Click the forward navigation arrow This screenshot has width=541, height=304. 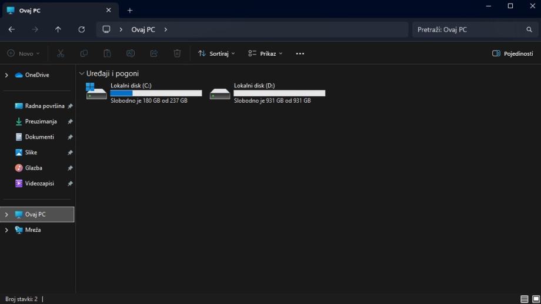(x=35, y=29)
